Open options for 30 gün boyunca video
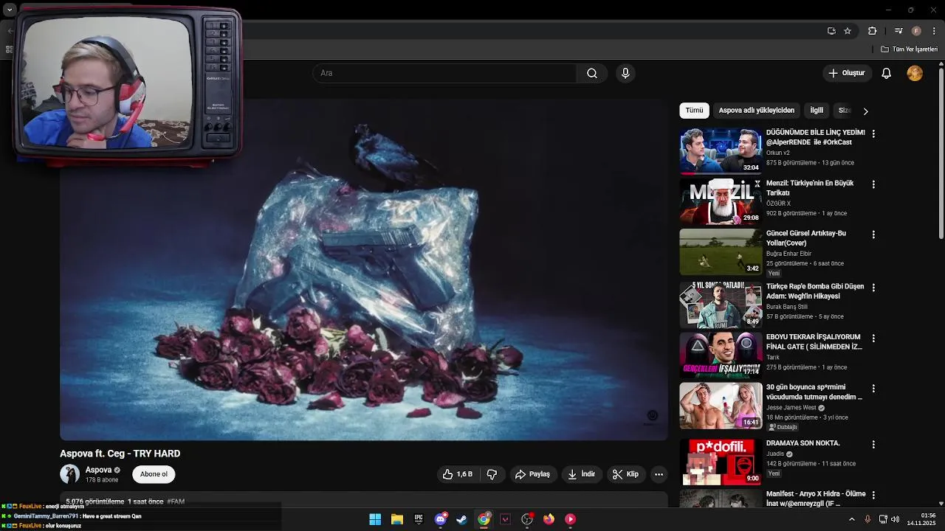This screenshot has height=531, width=945. (873, 388)
